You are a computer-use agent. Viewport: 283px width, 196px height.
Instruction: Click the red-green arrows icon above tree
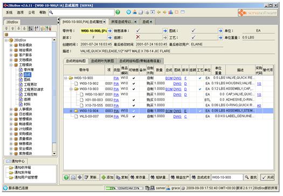pos(49,29)
